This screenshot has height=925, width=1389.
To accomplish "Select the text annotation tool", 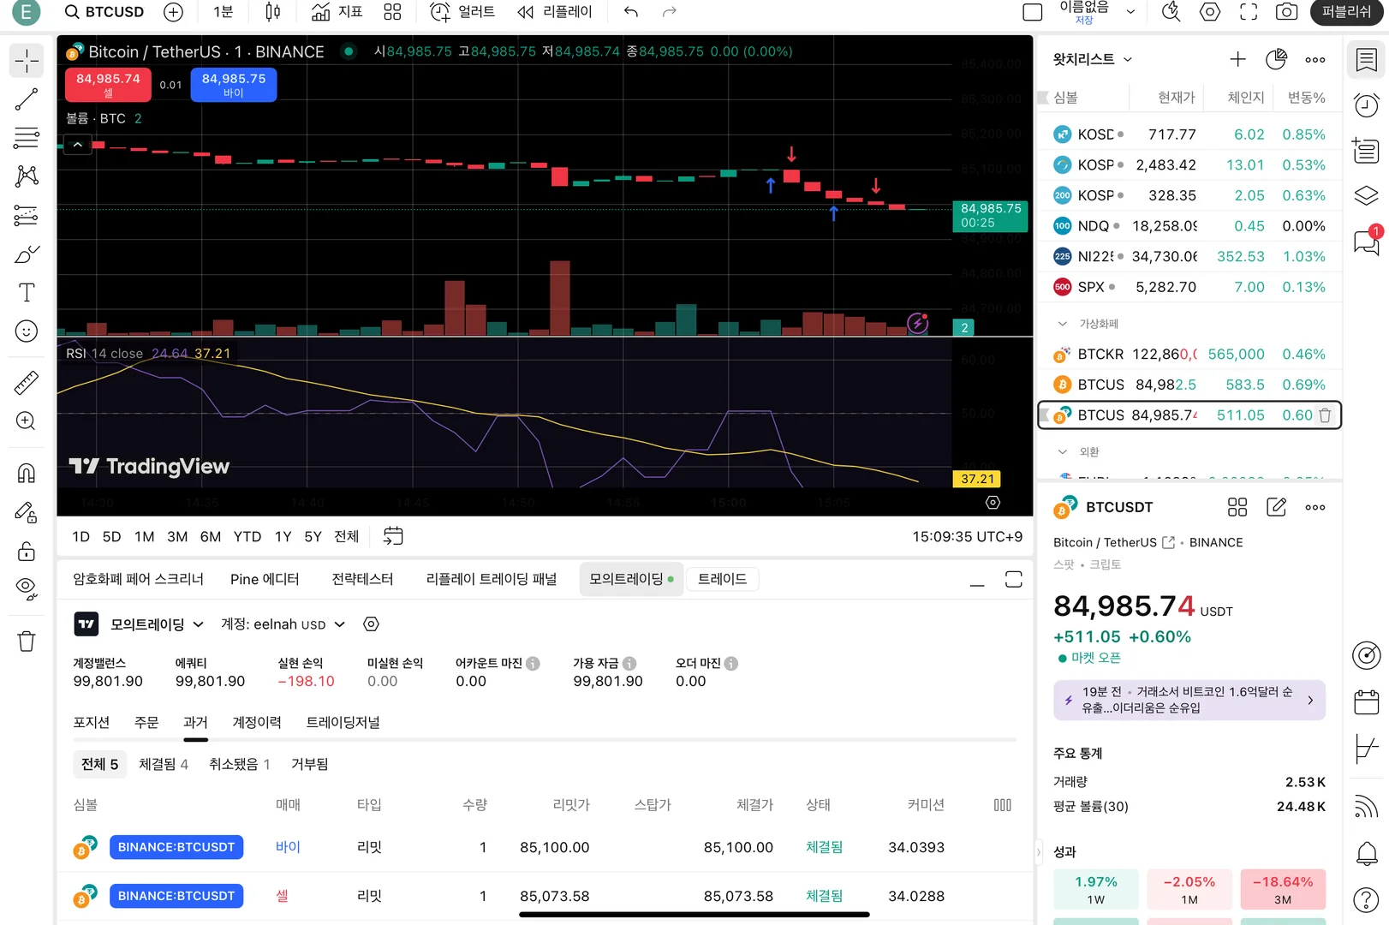I will coord(27,293).
